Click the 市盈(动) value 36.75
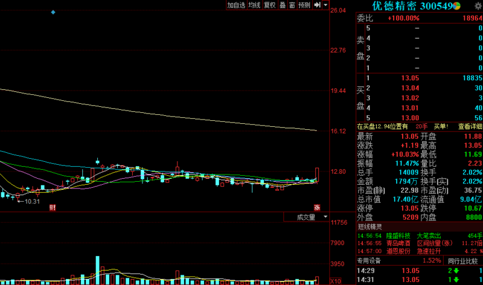This screenshot has height=285, width=483. (x=473, y=190)
